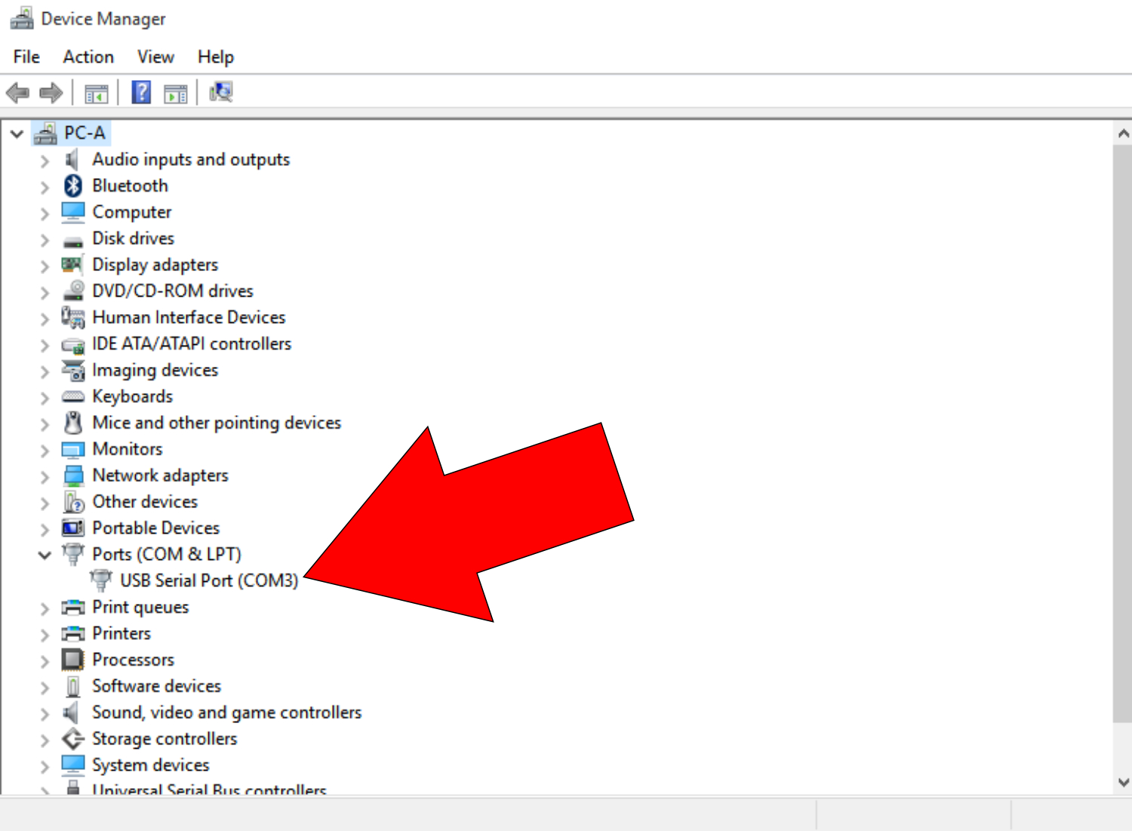This screenshot has height=831, width=1132.
Task: Select the Monitors label
Action: [128, 449]
